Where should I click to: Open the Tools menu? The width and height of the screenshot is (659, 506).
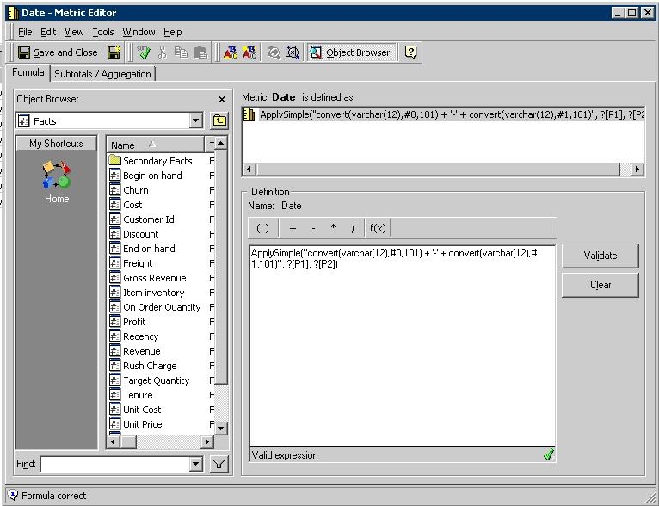pos(103,32)
